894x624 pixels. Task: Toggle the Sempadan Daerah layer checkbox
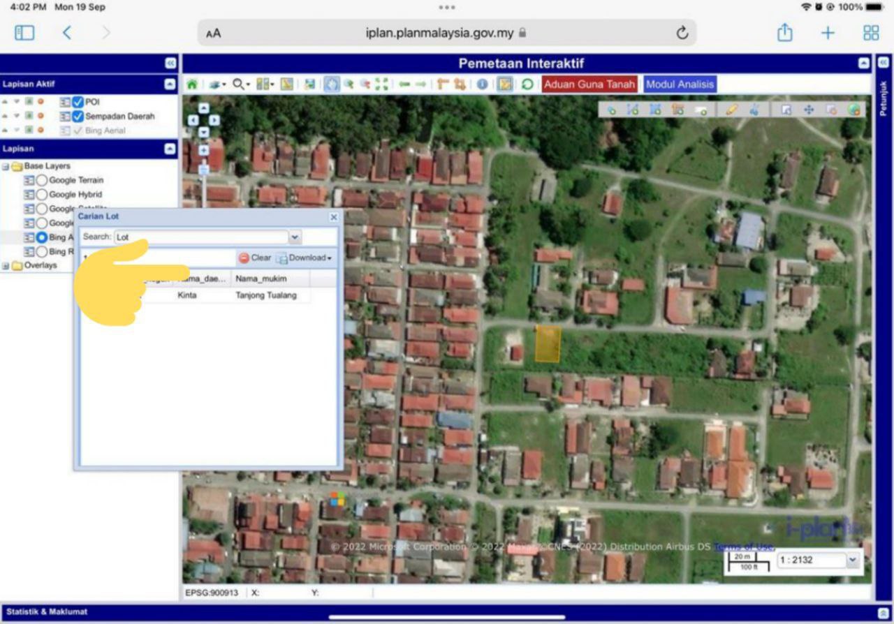point(78,117)
